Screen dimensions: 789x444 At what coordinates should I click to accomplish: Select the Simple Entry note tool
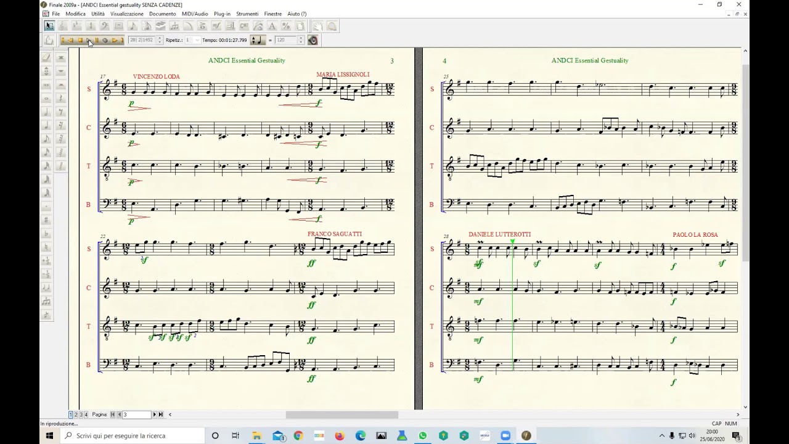click(132, 26)
